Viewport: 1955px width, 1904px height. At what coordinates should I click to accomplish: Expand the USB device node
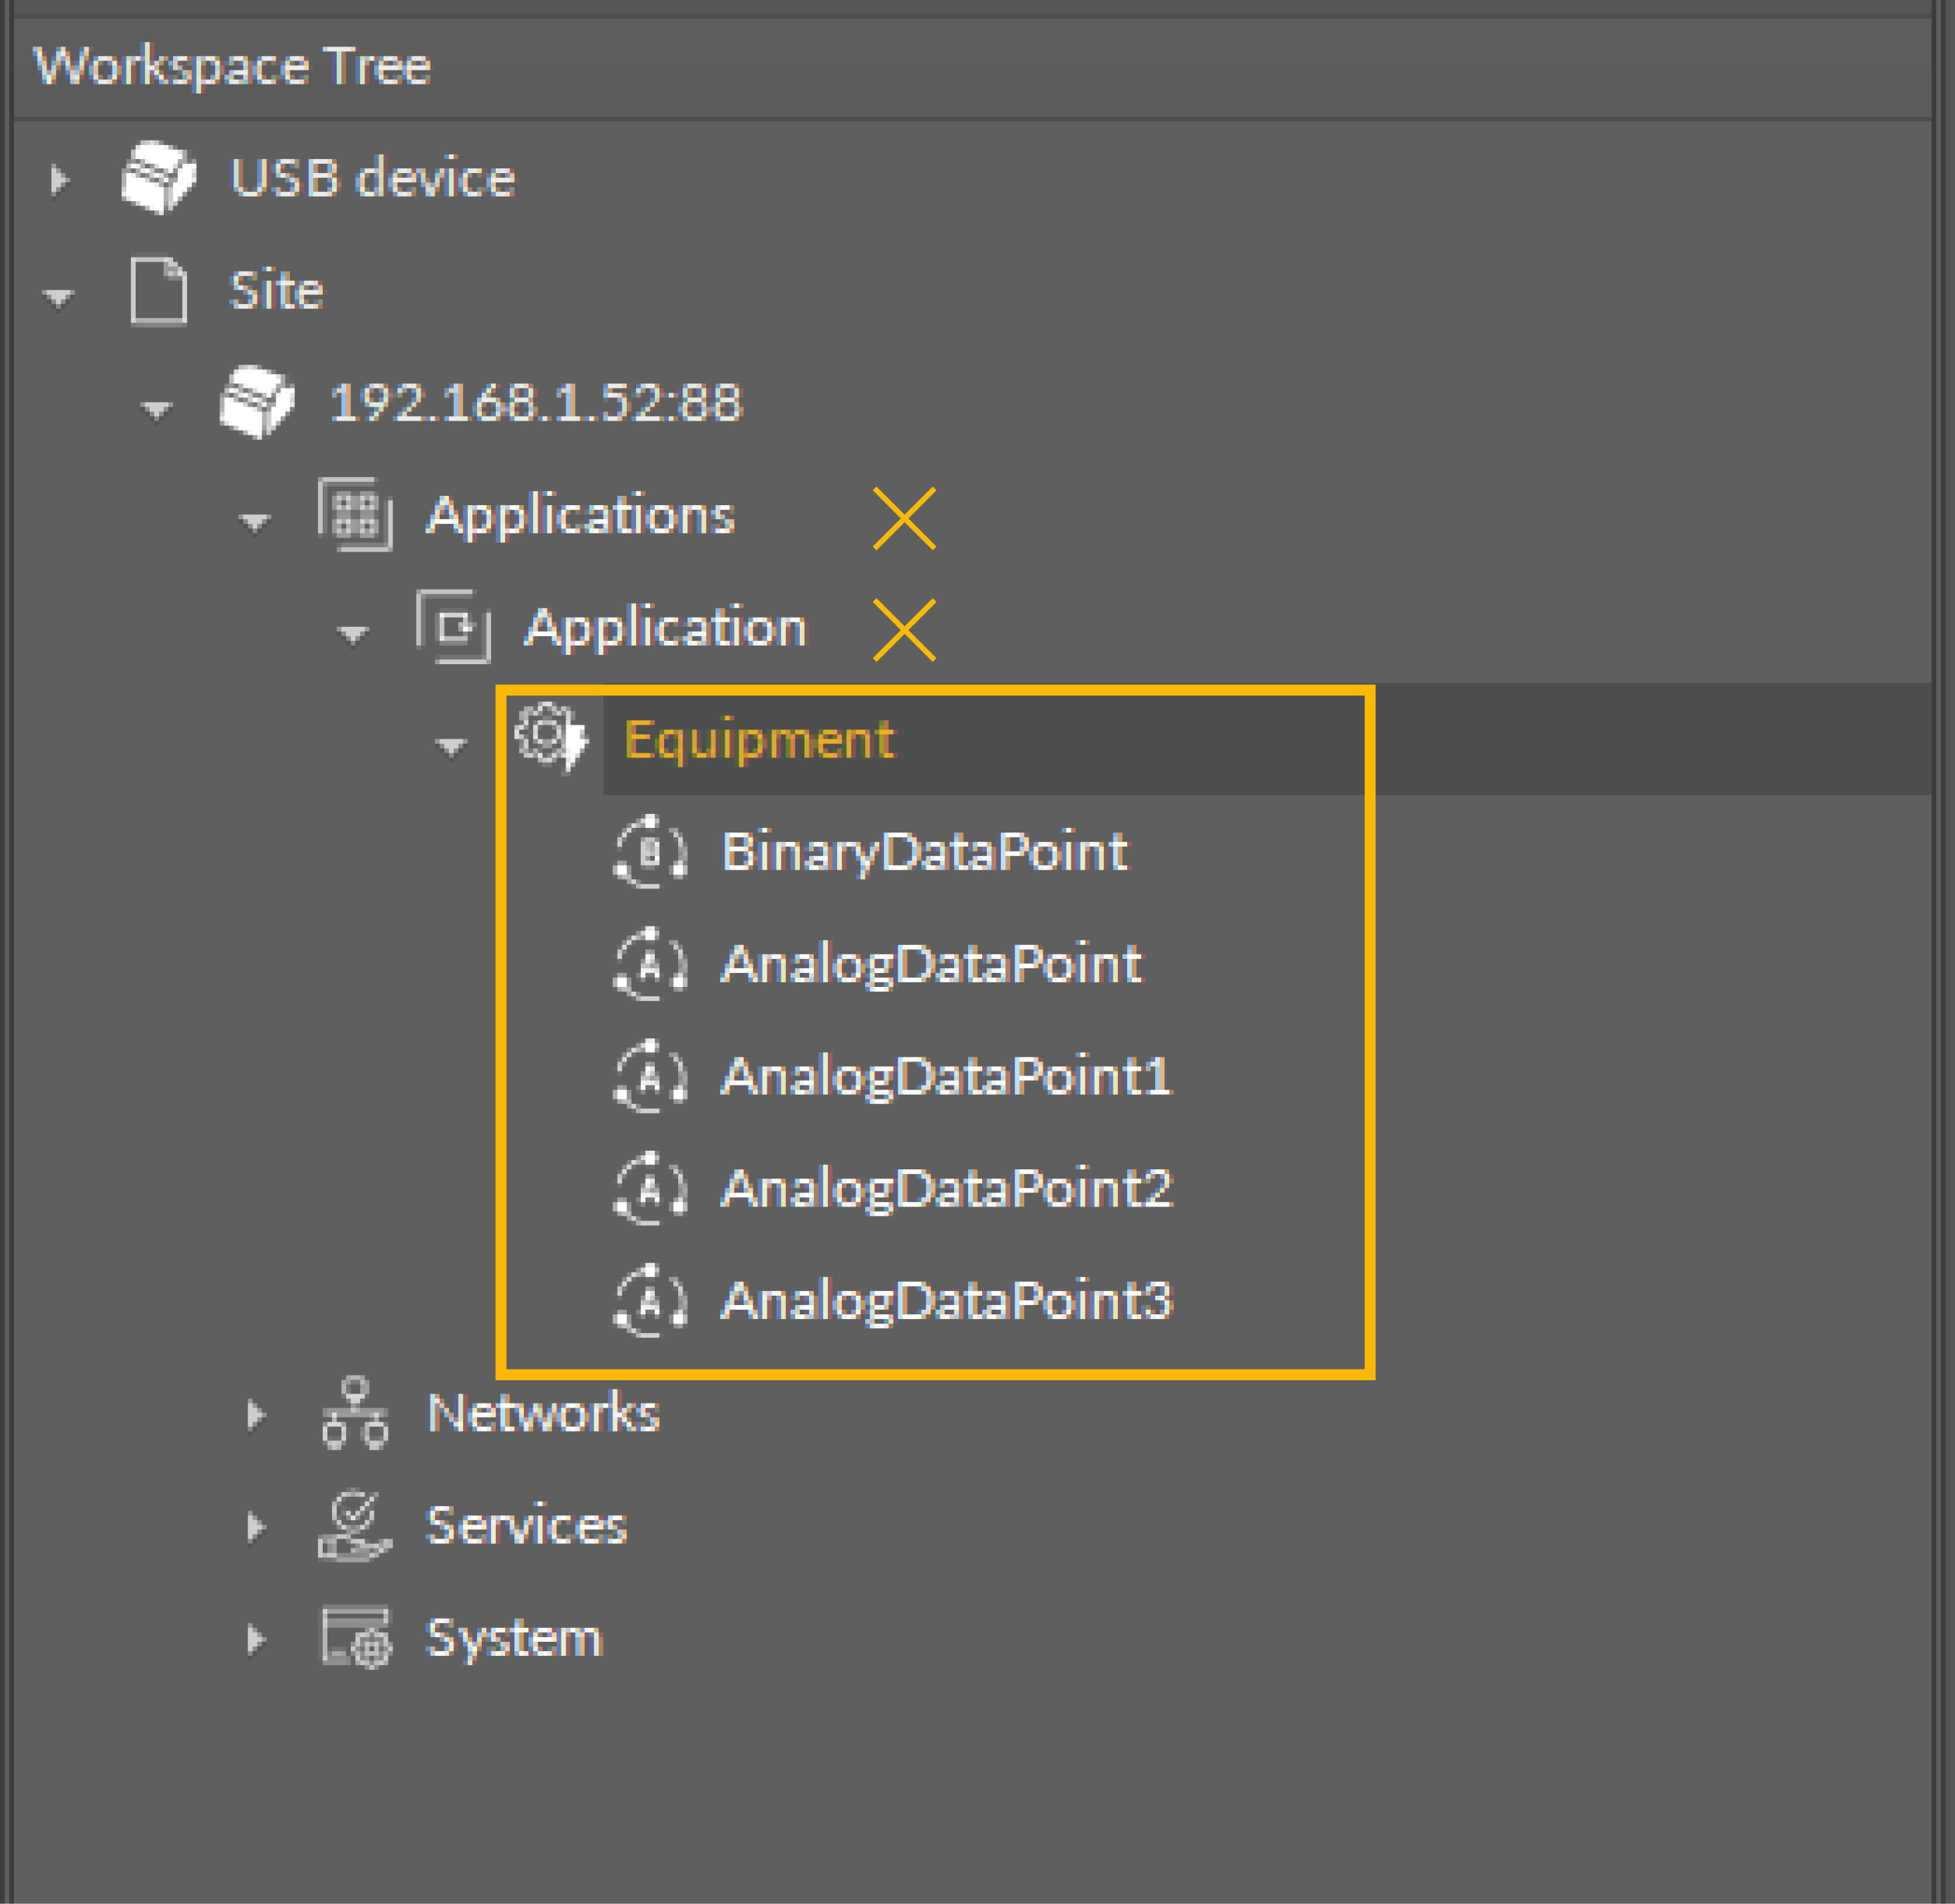tap(59, 179)
